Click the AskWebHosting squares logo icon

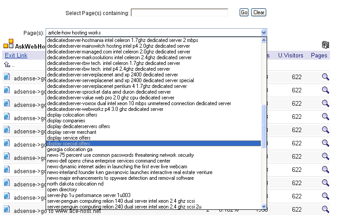point(8,45)
